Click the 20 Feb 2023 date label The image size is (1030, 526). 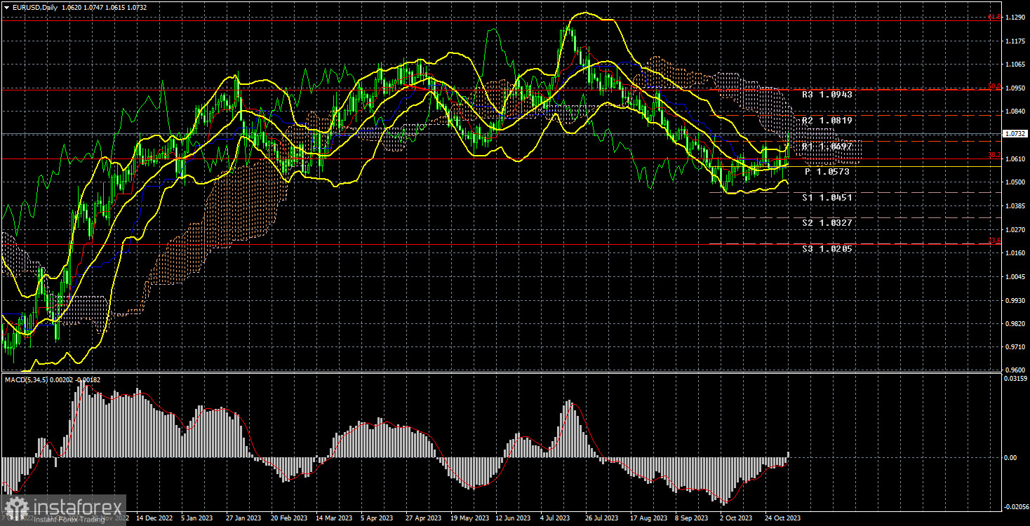tap(288, 518)
